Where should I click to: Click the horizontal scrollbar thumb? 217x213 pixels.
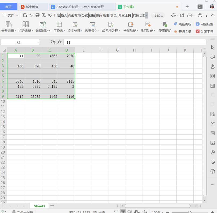point(158,206)
